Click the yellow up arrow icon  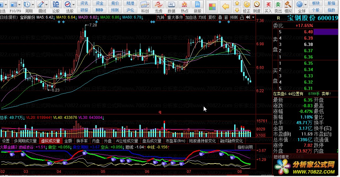click(x=237, y=3)
